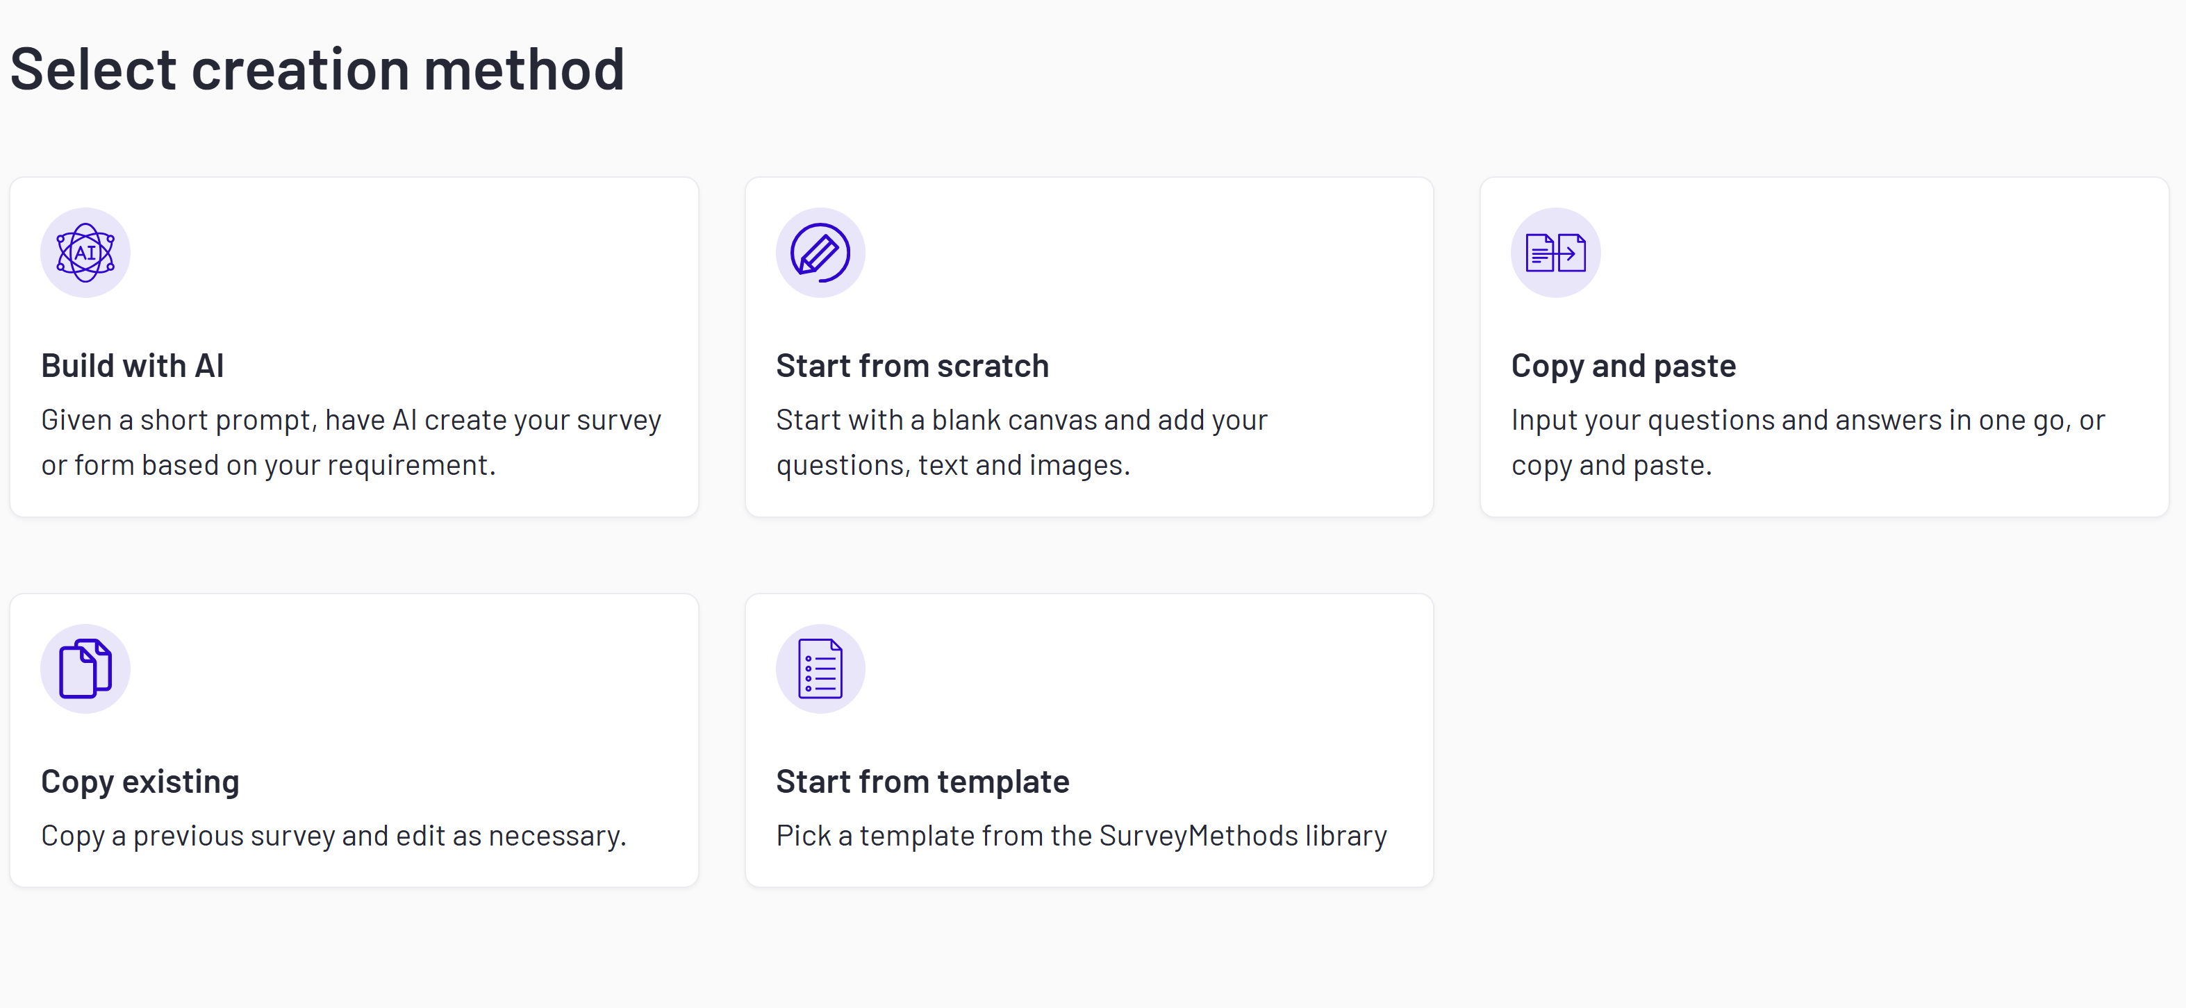Click the Copy and paste documents icon
This screenshot has width=2186, height=1008.
tap(1555, 252)
